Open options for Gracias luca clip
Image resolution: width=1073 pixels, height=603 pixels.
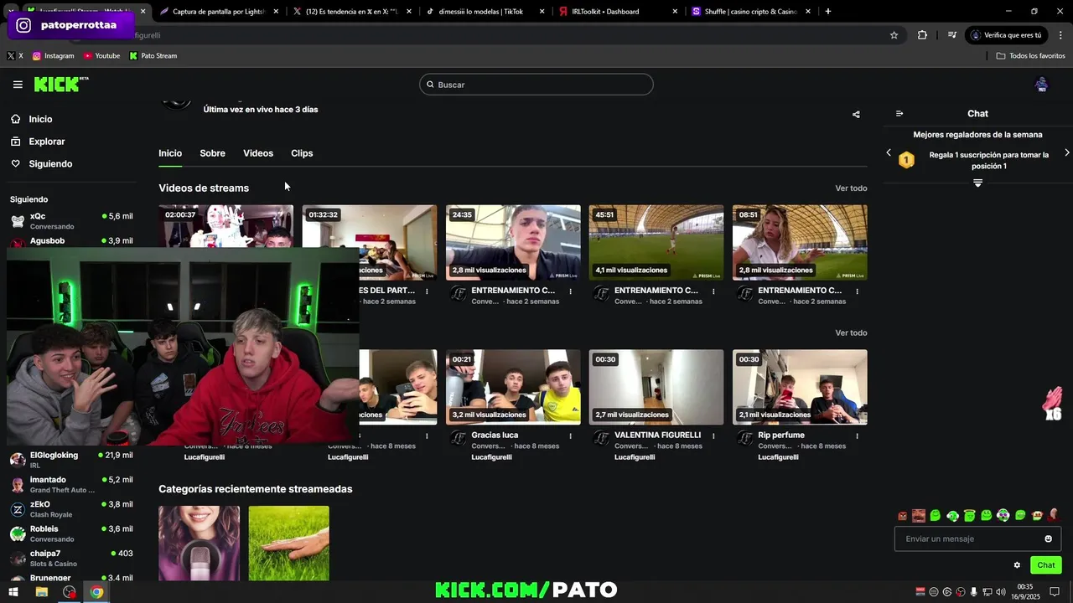point(571,436)
